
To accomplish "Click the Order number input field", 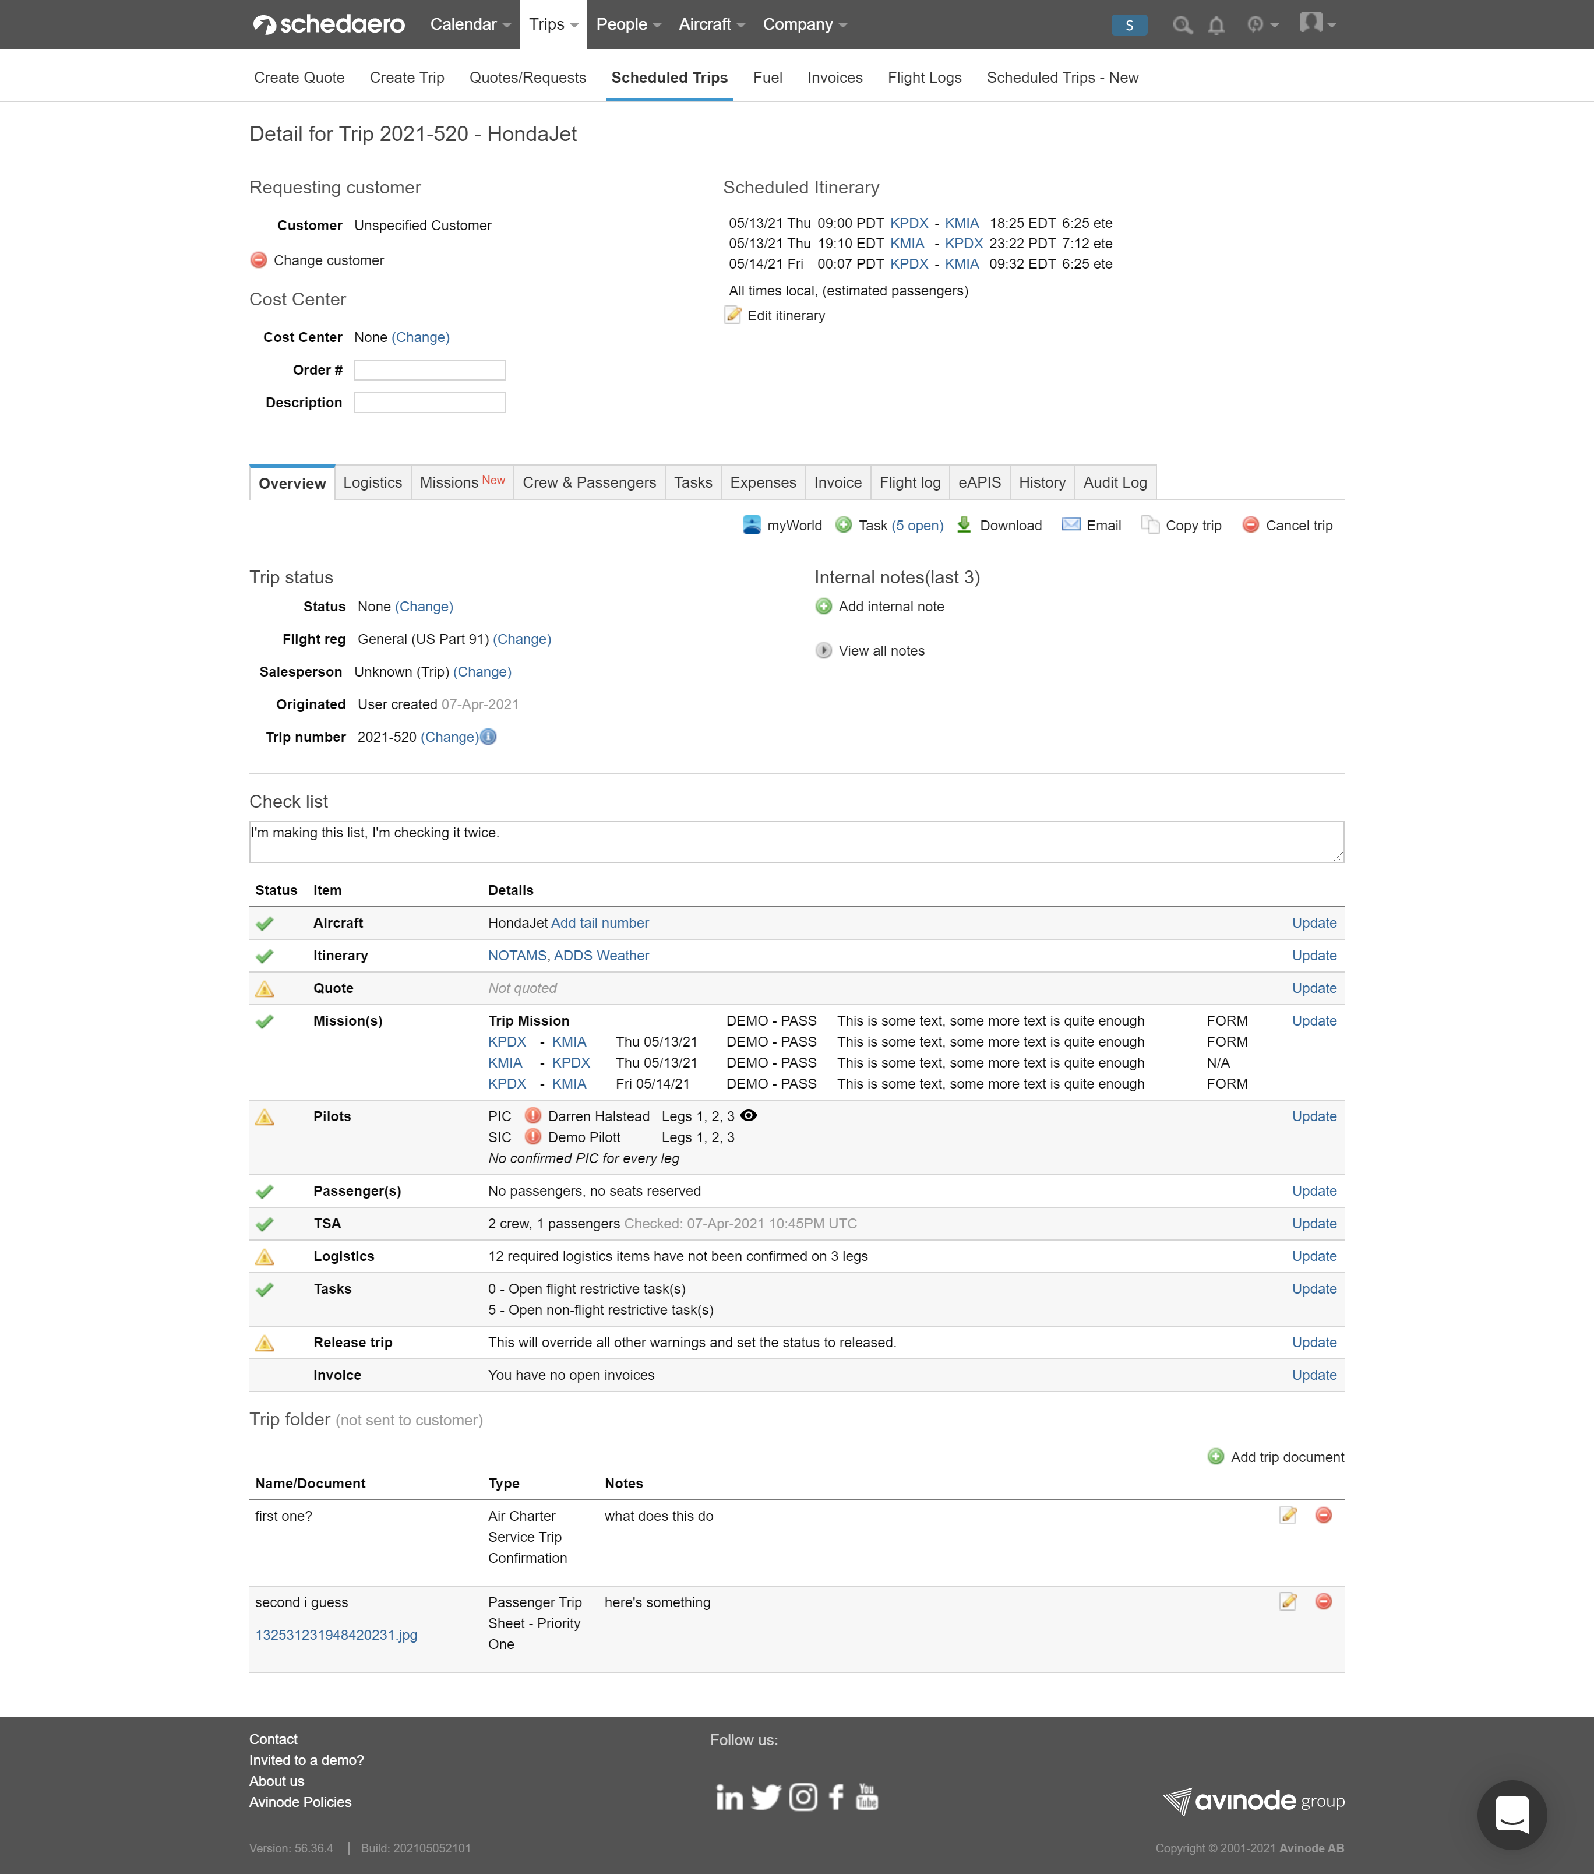I will click(x=429, y=369).
